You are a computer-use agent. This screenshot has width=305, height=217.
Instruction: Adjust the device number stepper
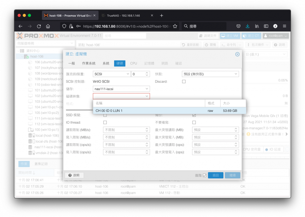click(x=147, y=74)
